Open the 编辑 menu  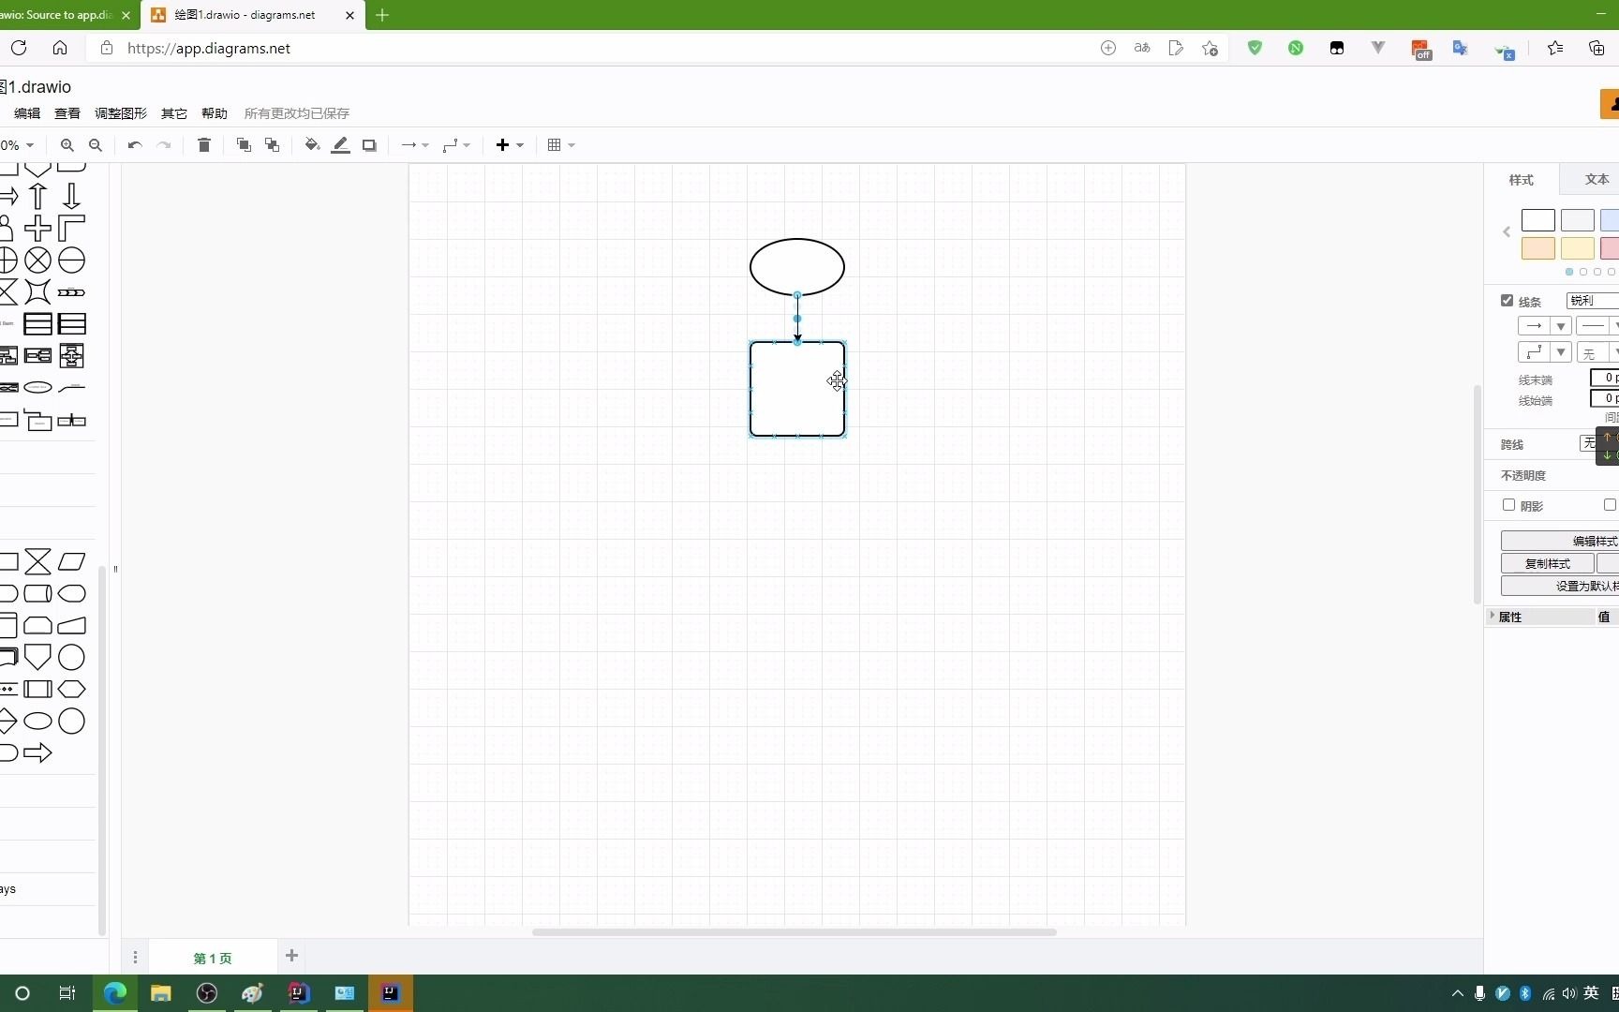26,113
